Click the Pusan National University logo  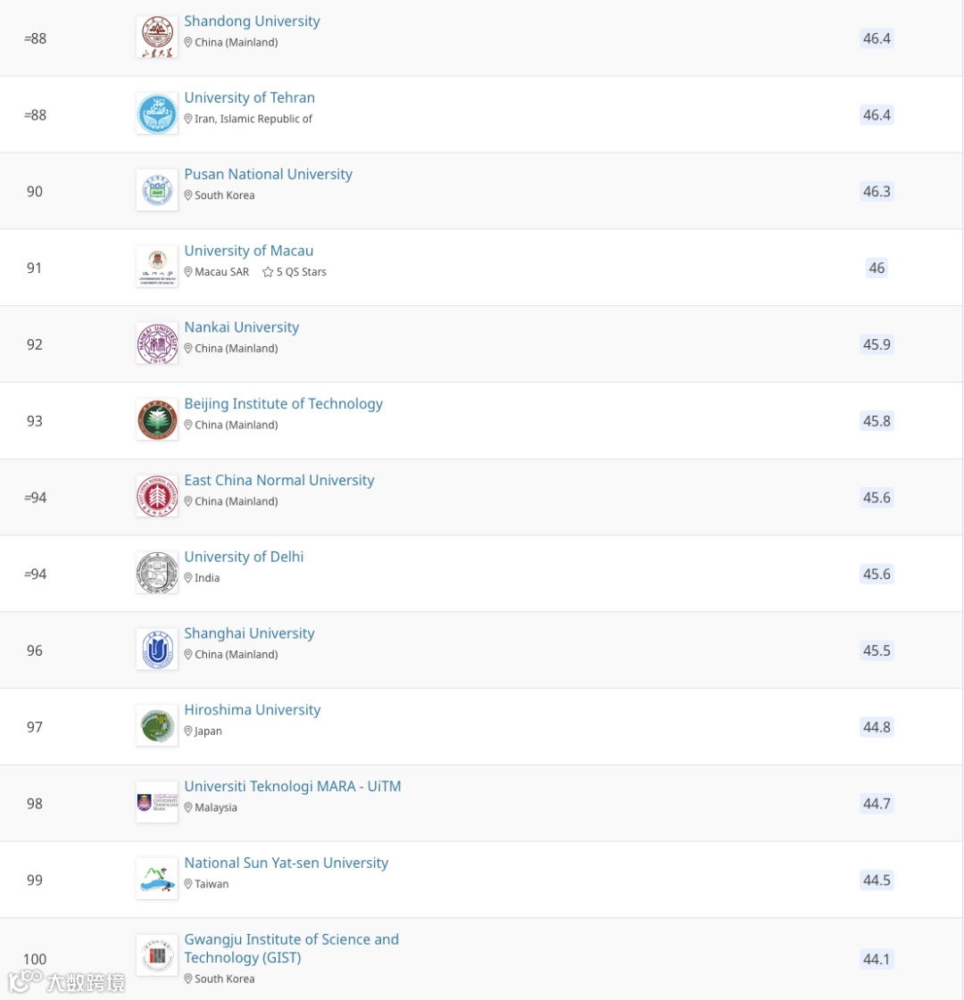[x=157, y=191]
